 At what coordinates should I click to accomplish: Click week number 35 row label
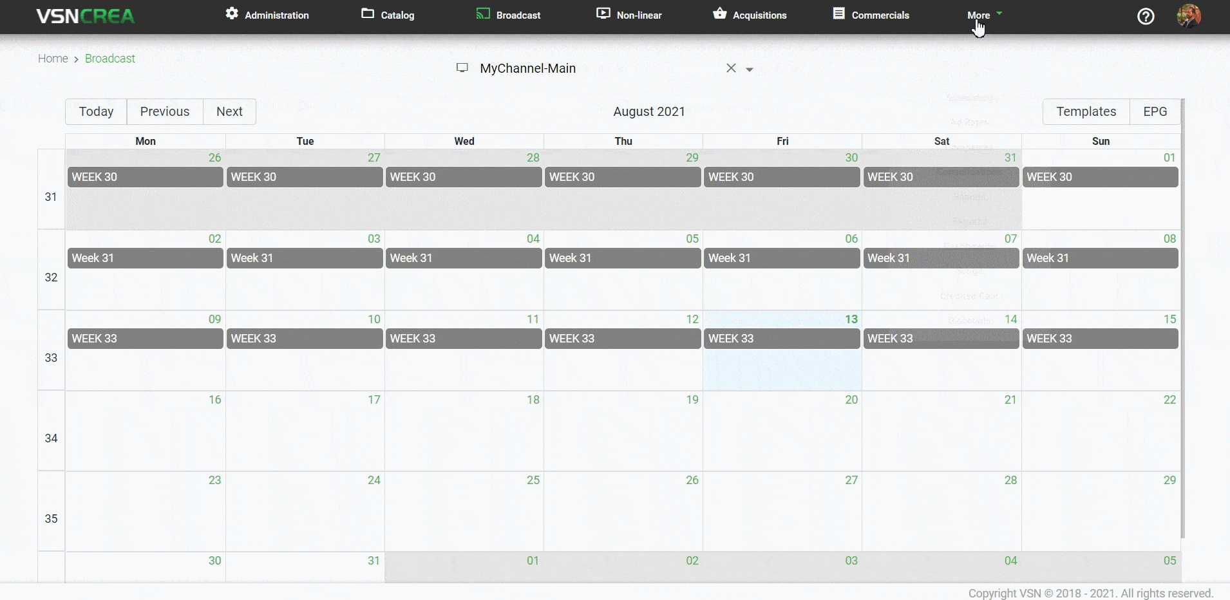[x=52, y=519]
